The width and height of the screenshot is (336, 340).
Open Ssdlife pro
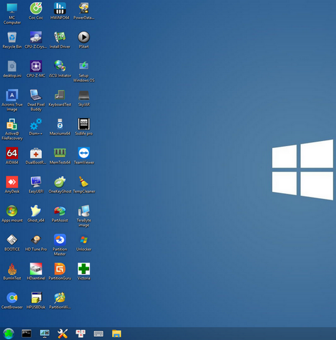[x=83, y=127]
